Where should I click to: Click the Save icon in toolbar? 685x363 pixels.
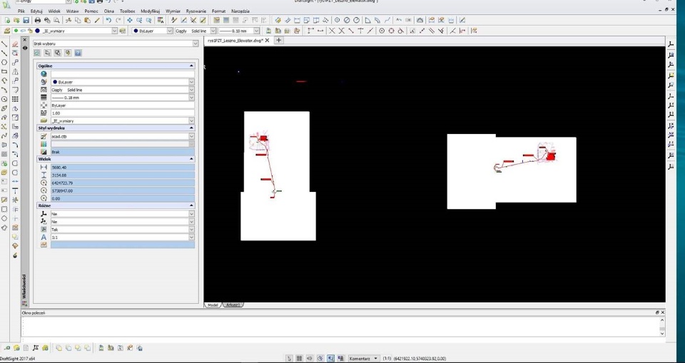pos(26,20)
